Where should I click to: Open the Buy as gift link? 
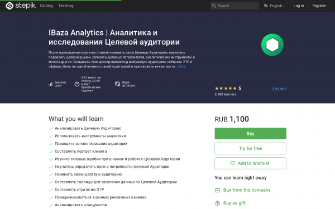tap(234, 203)
